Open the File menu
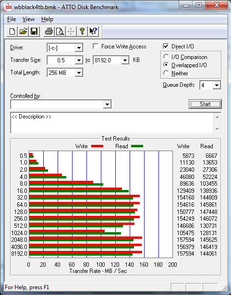Screen dimensions: 231x295 click(x=12, y=19)
